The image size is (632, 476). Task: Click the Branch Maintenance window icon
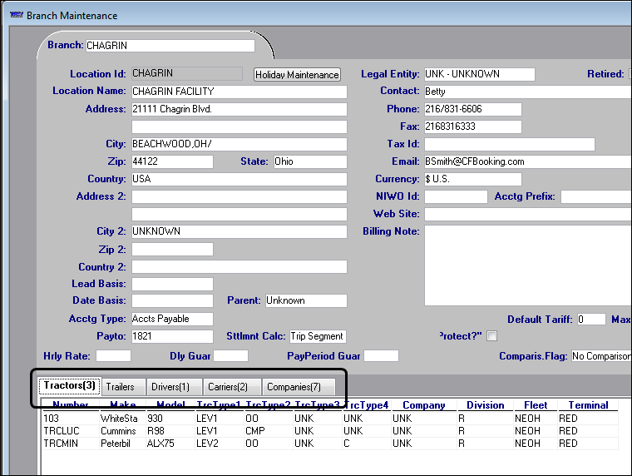15,15
